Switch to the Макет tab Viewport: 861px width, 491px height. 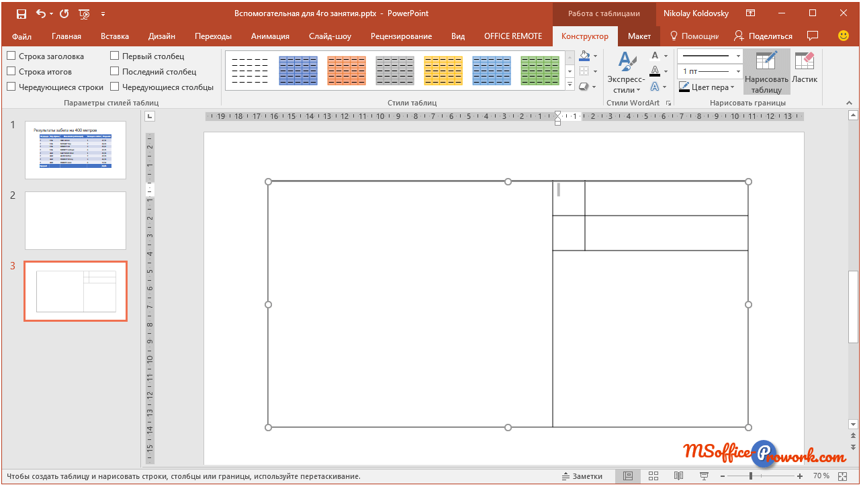point(639,36)
